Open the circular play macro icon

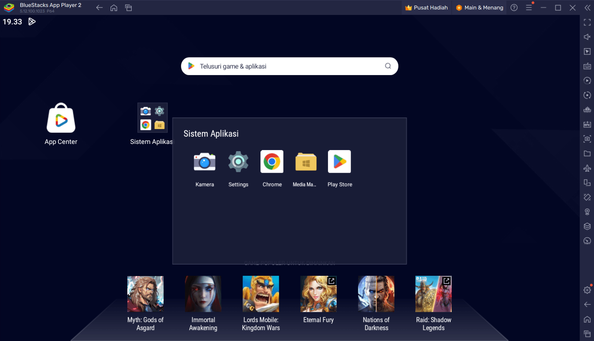(587, 81)
